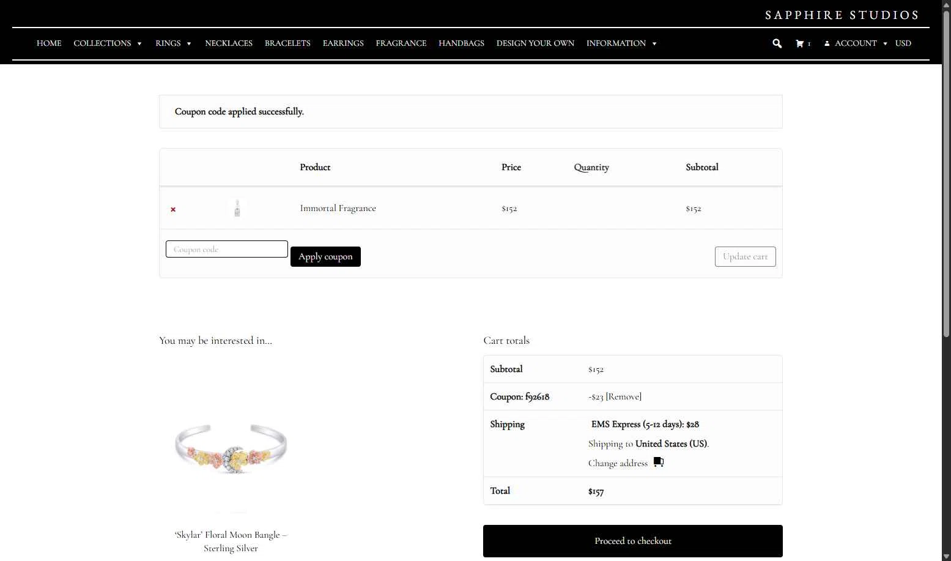Open the search magnifier icon

[777, 43]
